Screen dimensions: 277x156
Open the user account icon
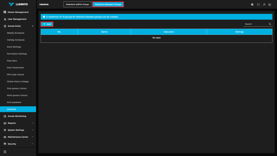point(264,4)
